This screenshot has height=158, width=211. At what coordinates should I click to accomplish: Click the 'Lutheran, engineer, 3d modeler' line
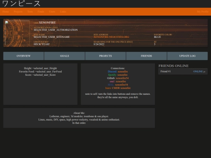79,116
